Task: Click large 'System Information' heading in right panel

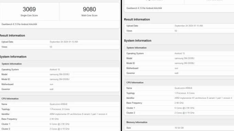Action: tap(138, 40)
